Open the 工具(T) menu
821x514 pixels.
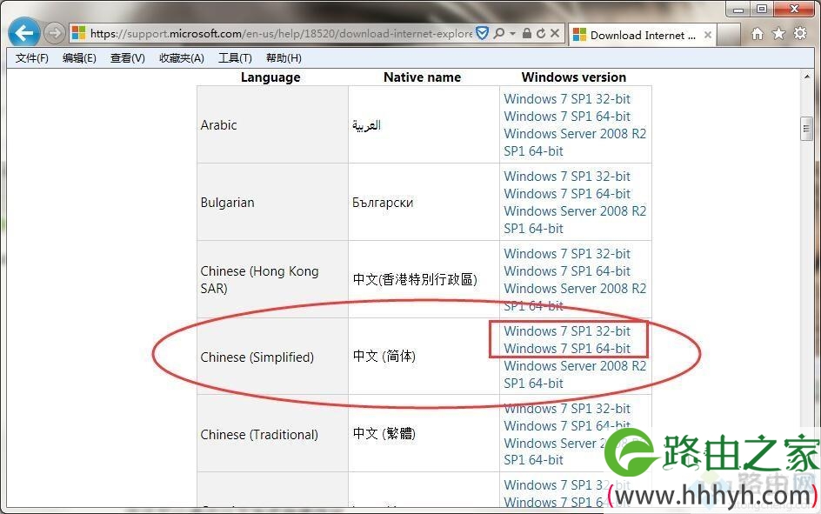[x=235, y=58]
